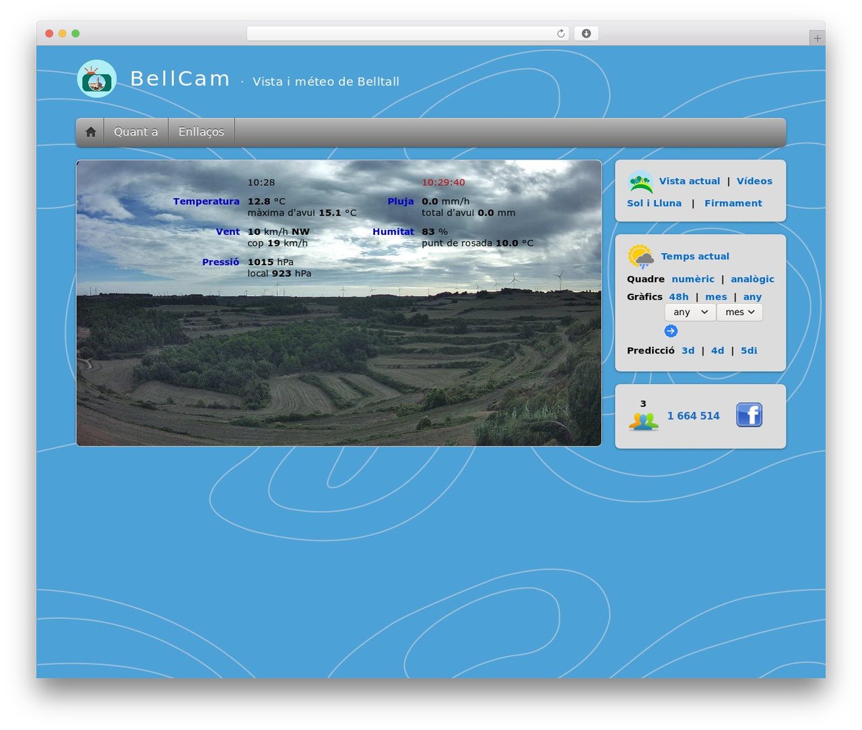This screenshot has height=730, width=862.
Task: Click the sun and cloud weather icon
Action: click(640, 257)
